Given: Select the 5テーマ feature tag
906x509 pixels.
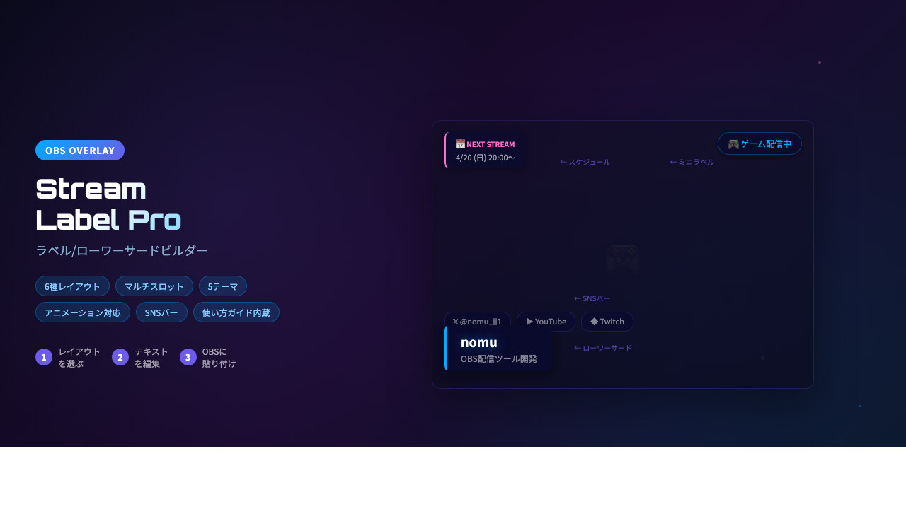Looking at the screenshot, I should tap(223, 286).
